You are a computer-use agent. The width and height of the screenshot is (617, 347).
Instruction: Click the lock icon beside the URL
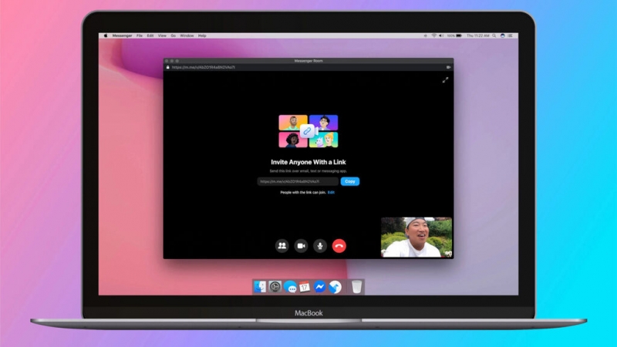[x=167, y=67]
